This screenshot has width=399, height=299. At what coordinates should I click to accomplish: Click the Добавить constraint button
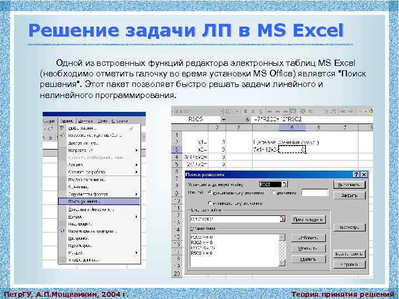(x=308, y=238)
